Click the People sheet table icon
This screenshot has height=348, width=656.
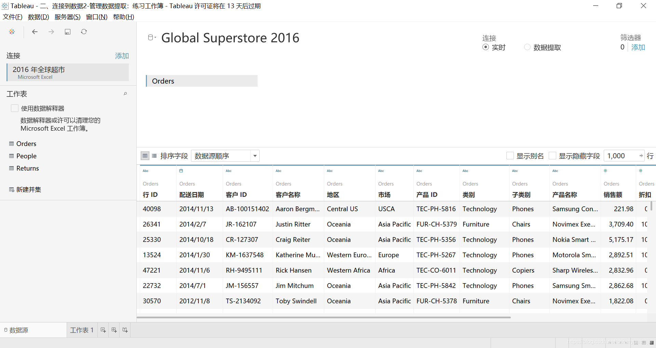pyautogui.click(x=12, y=156)
